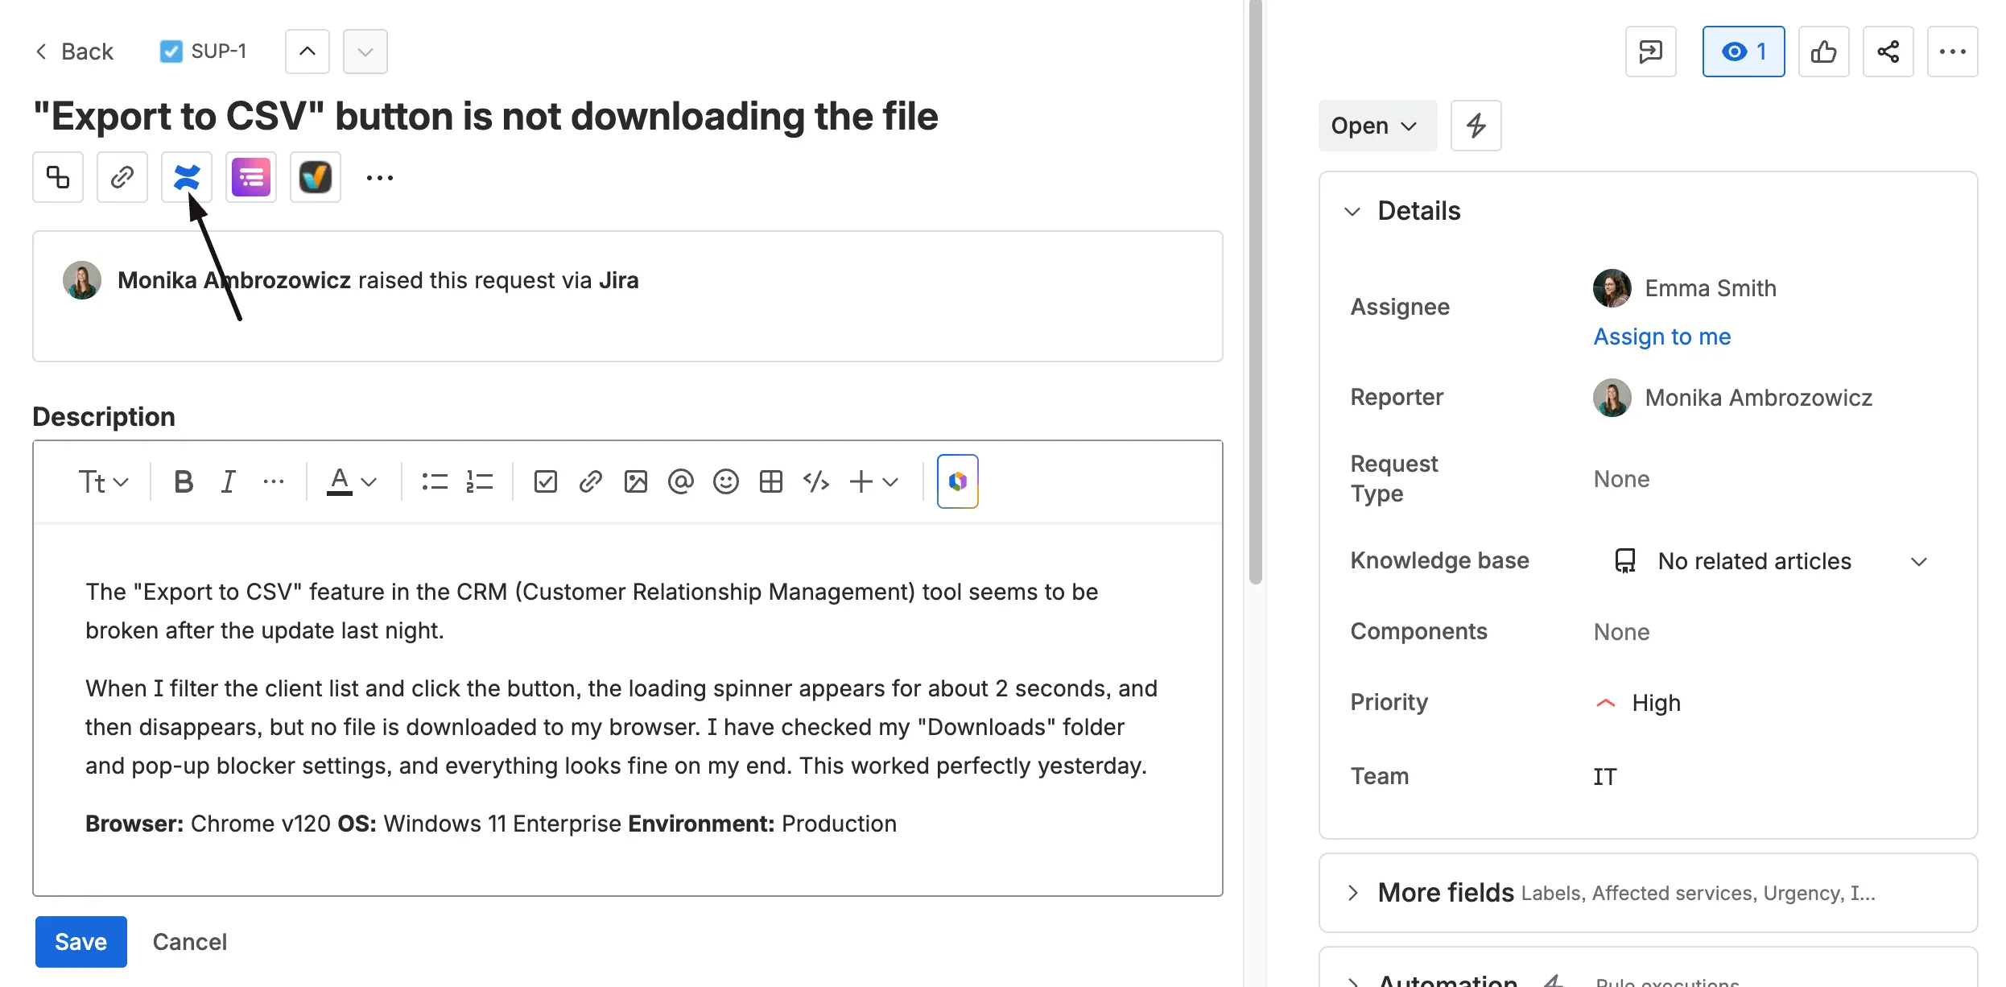The height and width of the screenshot is (987, 2006).
Task: Insert a bullet list
Action: (435, 481)
